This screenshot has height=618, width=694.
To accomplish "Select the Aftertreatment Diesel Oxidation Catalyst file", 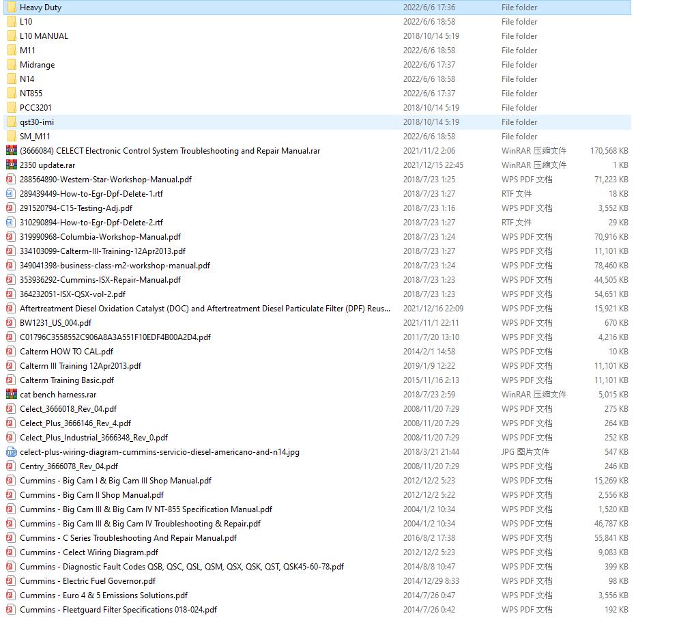I will click(x=205, y=309).
